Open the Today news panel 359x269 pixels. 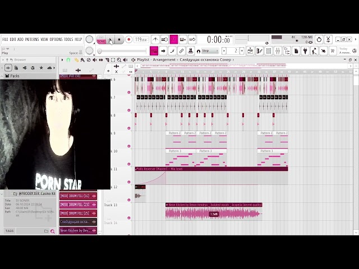click(x=348, y=51)
